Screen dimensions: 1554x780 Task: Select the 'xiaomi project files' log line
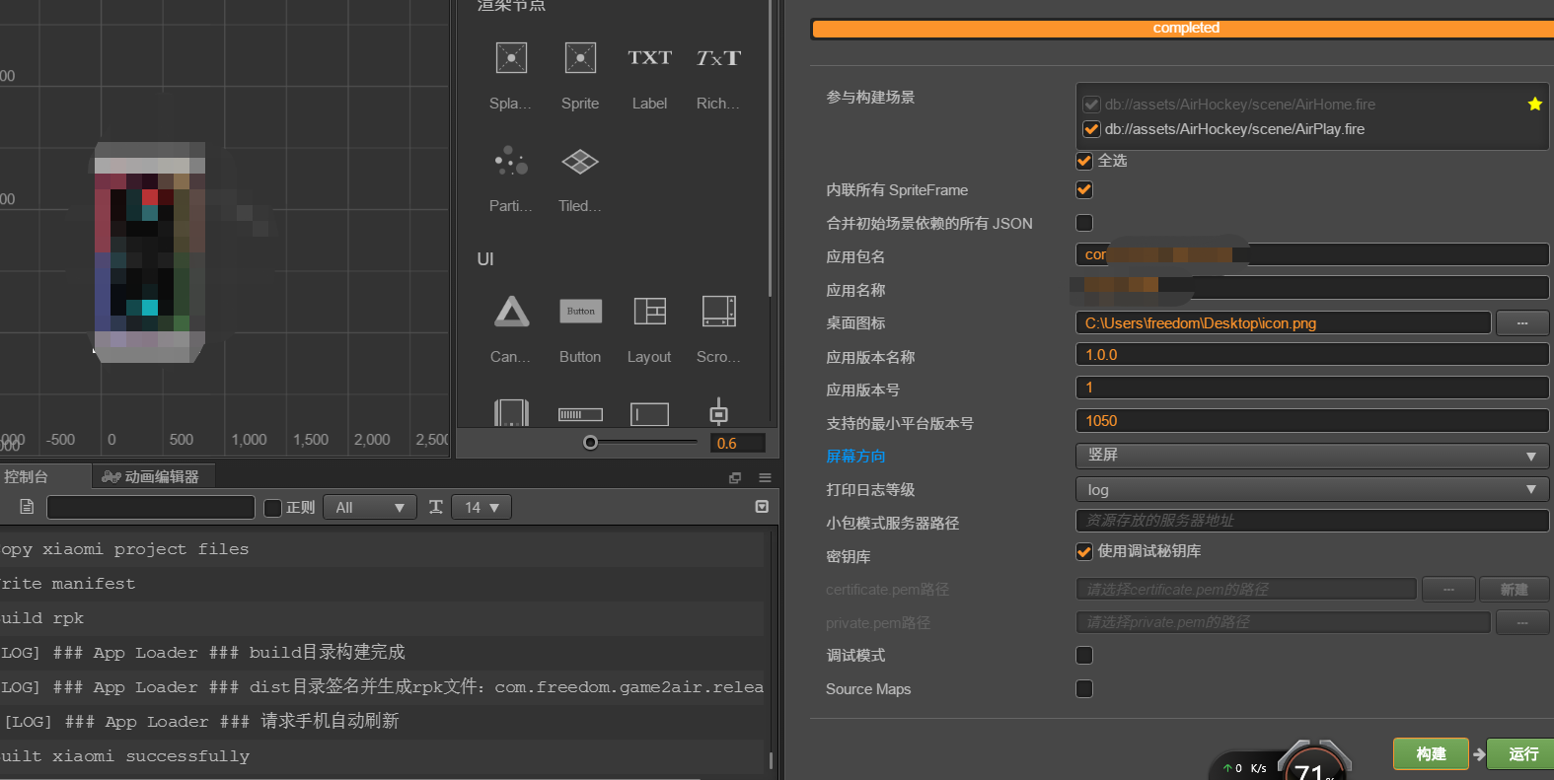pos(382,548)
